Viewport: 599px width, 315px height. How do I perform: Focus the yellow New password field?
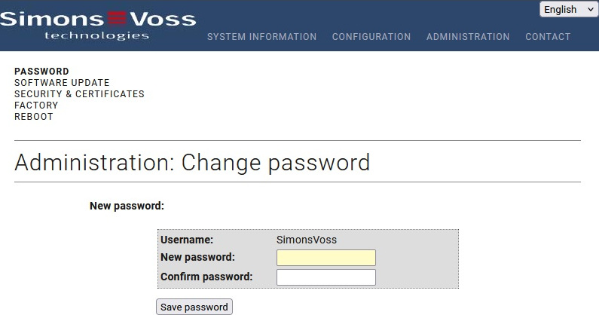coord(326,258)
